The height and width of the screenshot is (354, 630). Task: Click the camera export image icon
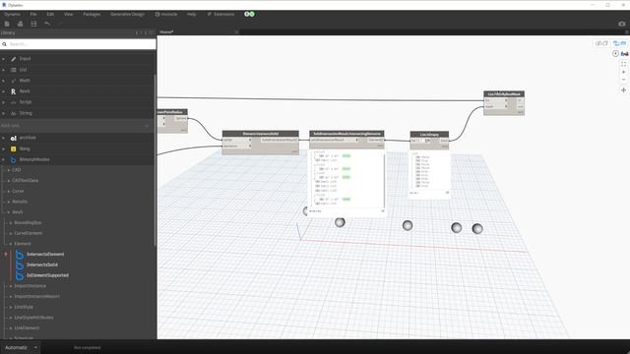621,24
